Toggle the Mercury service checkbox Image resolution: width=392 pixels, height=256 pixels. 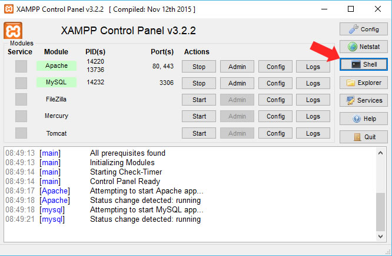pyautogui.click(x=21, y=116)
